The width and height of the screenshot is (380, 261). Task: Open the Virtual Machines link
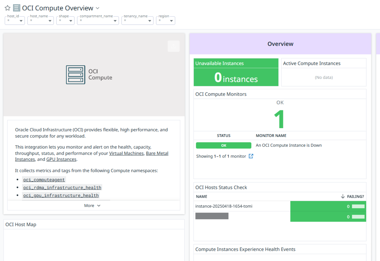126,153
